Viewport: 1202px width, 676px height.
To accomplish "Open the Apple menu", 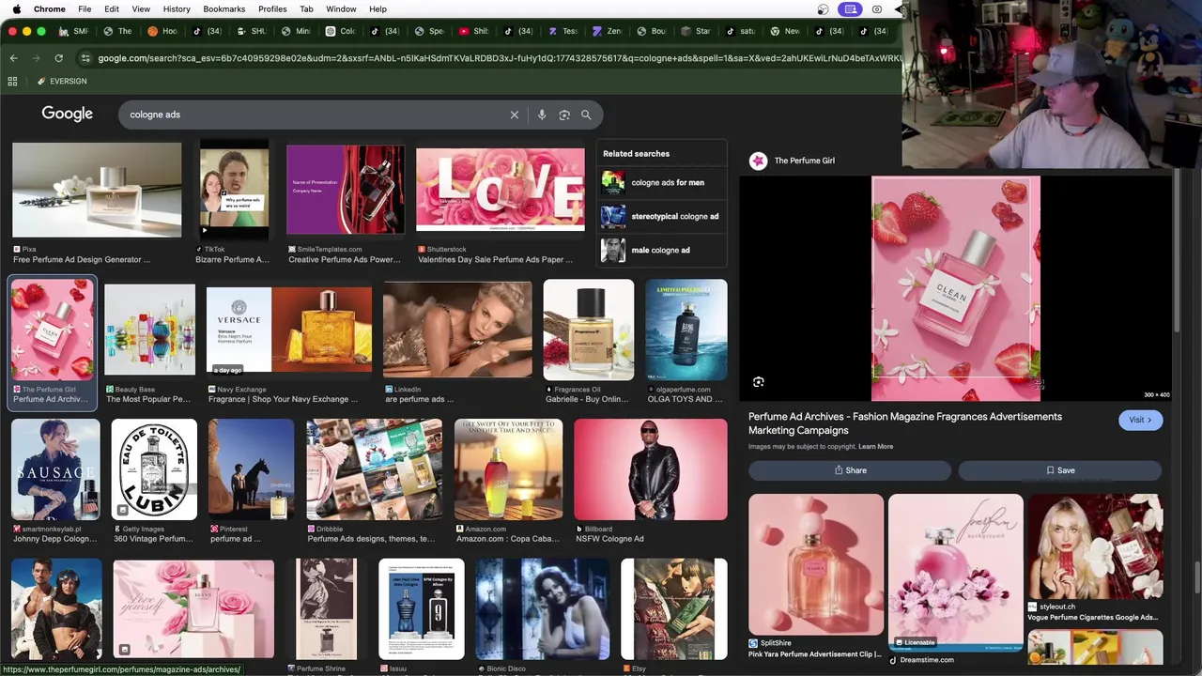I will click(x=16, y=9).
